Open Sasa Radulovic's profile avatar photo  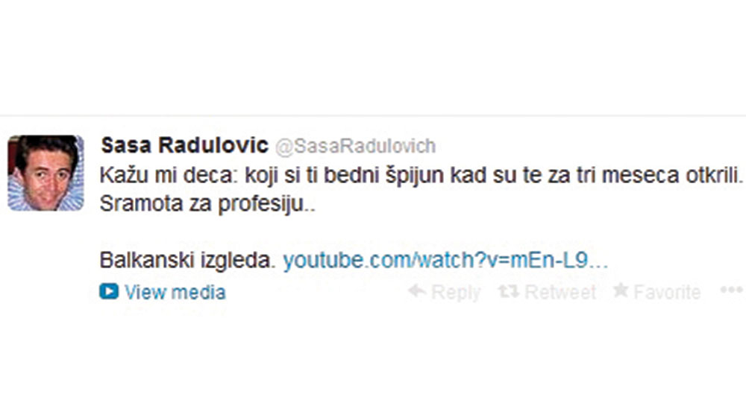coord(46,173)
